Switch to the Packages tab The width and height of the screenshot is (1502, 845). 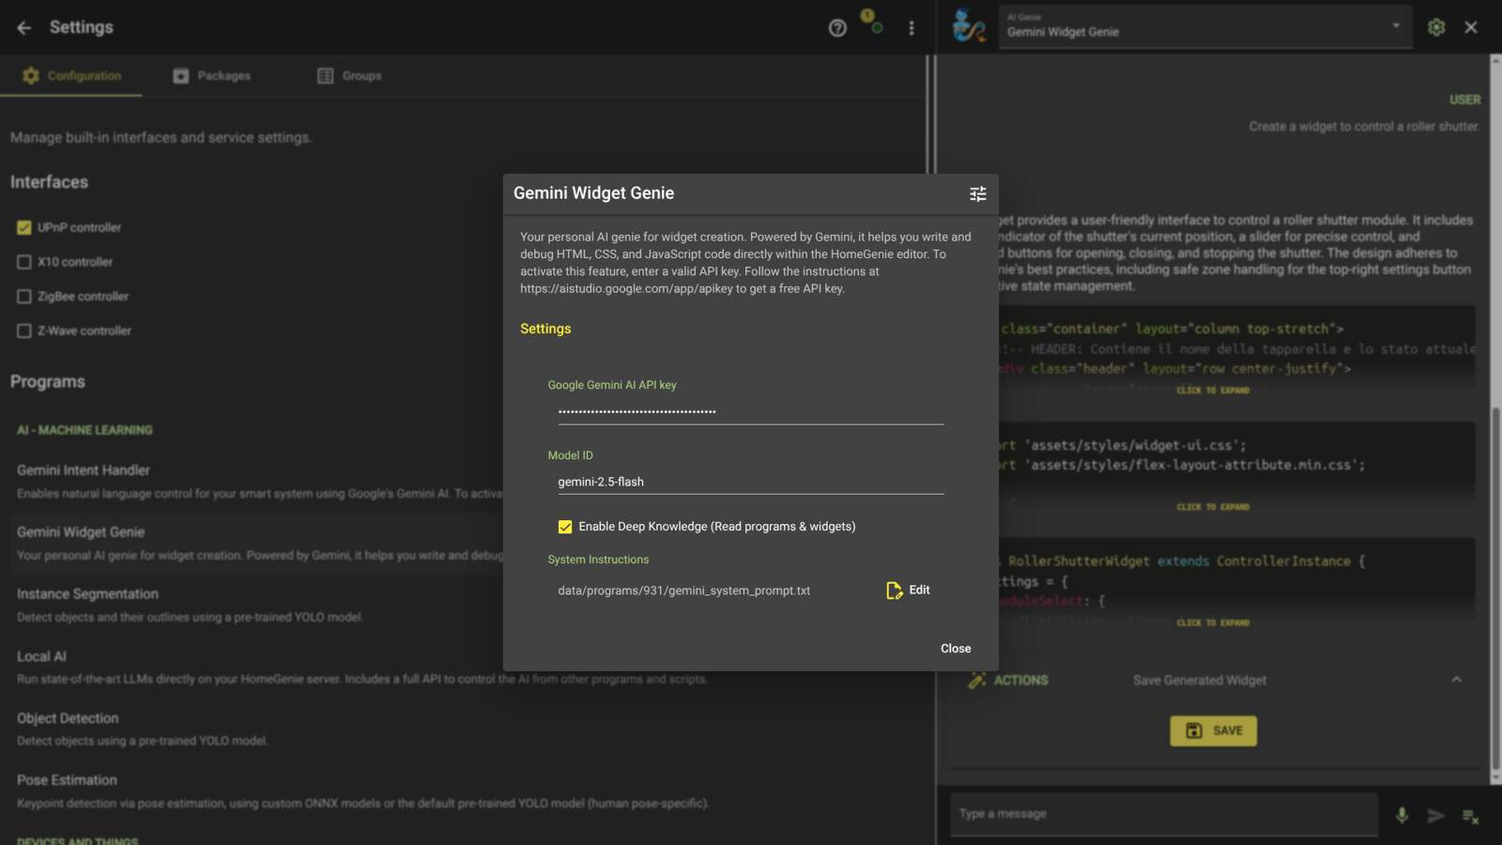pyautogui.click(x=212, y=76)
